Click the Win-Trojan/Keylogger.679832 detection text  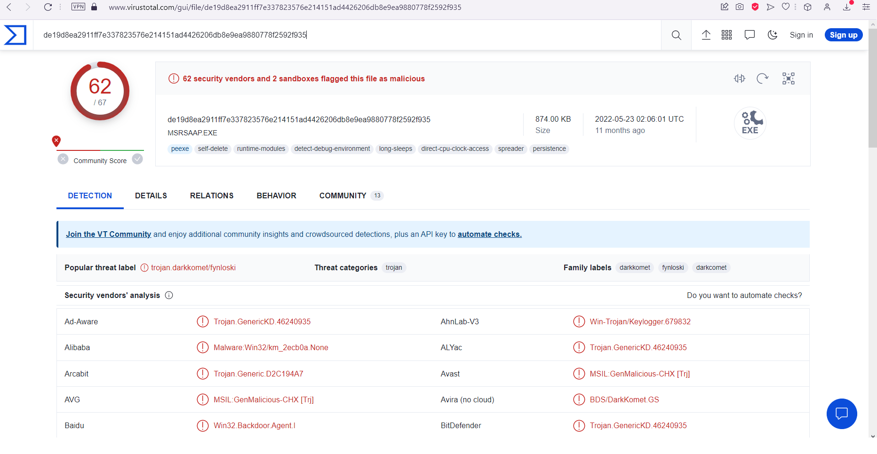click(640, 321)
